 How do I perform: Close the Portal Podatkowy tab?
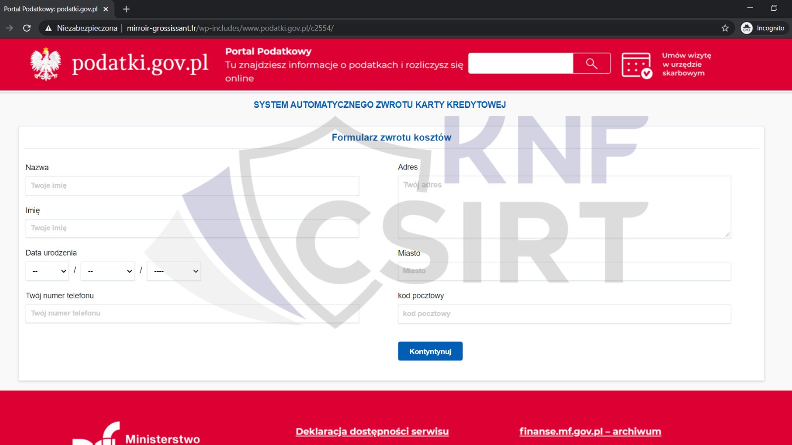[105, 9]
